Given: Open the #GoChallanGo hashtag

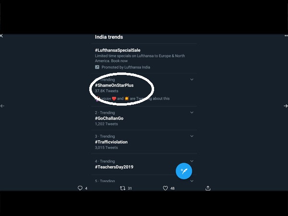Looking at the screenshot, I should [x=109, y=118].
